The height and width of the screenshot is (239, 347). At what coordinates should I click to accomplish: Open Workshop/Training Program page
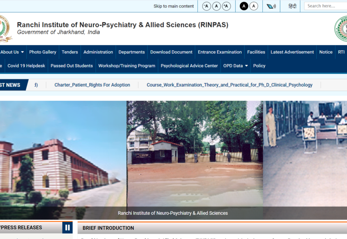[127, 66]
